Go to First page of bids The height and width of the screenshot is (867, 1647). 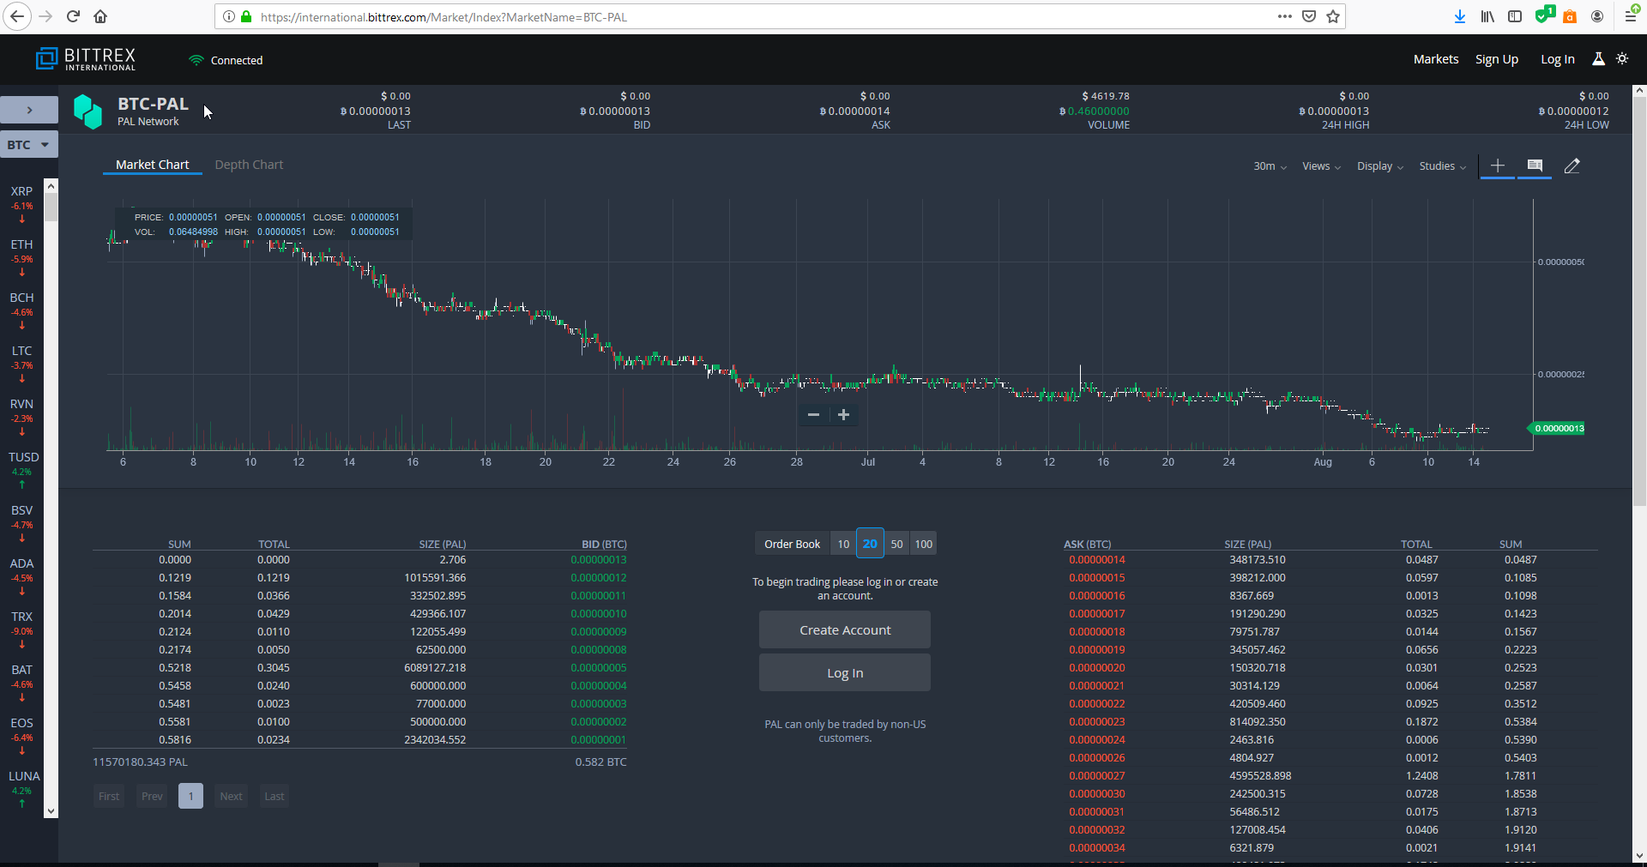[x=109, y=797]
